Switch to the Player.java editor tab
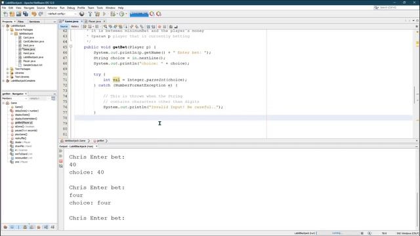This screenshot has width=420, height=236. pyautogui.click(x=94, y=22)
